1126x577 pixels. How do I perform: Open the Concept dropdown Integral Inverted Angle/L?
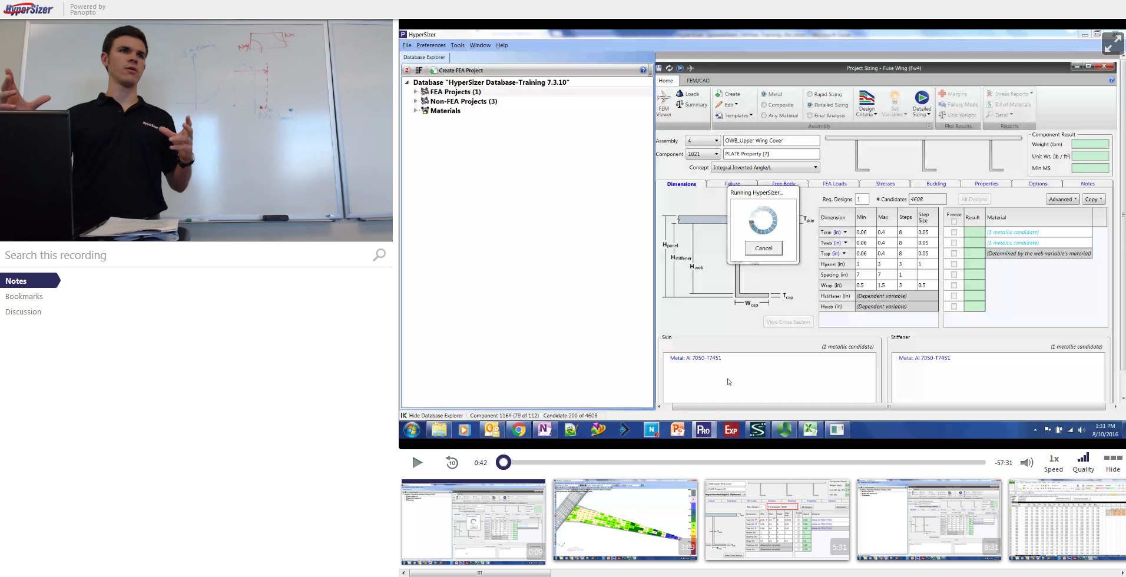coord(765,168)
